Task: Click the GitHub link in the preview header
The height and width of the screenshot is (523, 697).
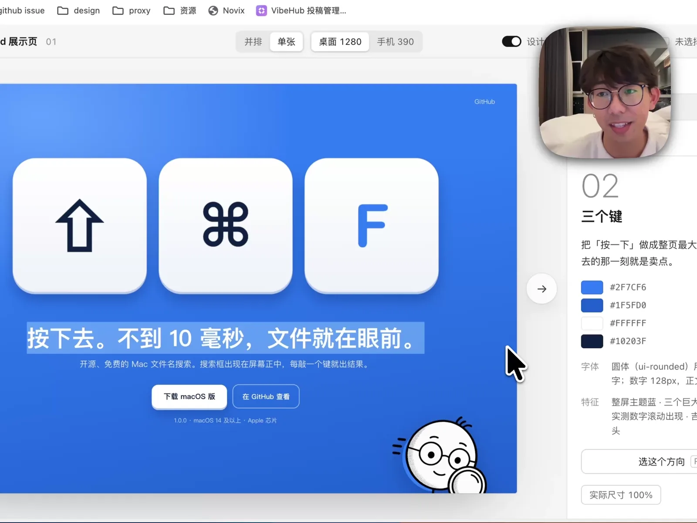Action: tap(484, 102)
